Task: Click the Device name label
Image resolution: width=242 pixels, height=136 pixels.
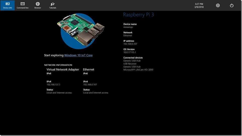Action: tap(130, 24)
